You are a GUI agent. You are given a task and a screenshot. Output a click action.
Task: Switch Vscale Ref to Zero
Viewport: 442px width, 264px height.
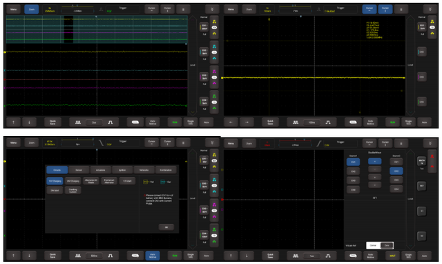(387, 245)
